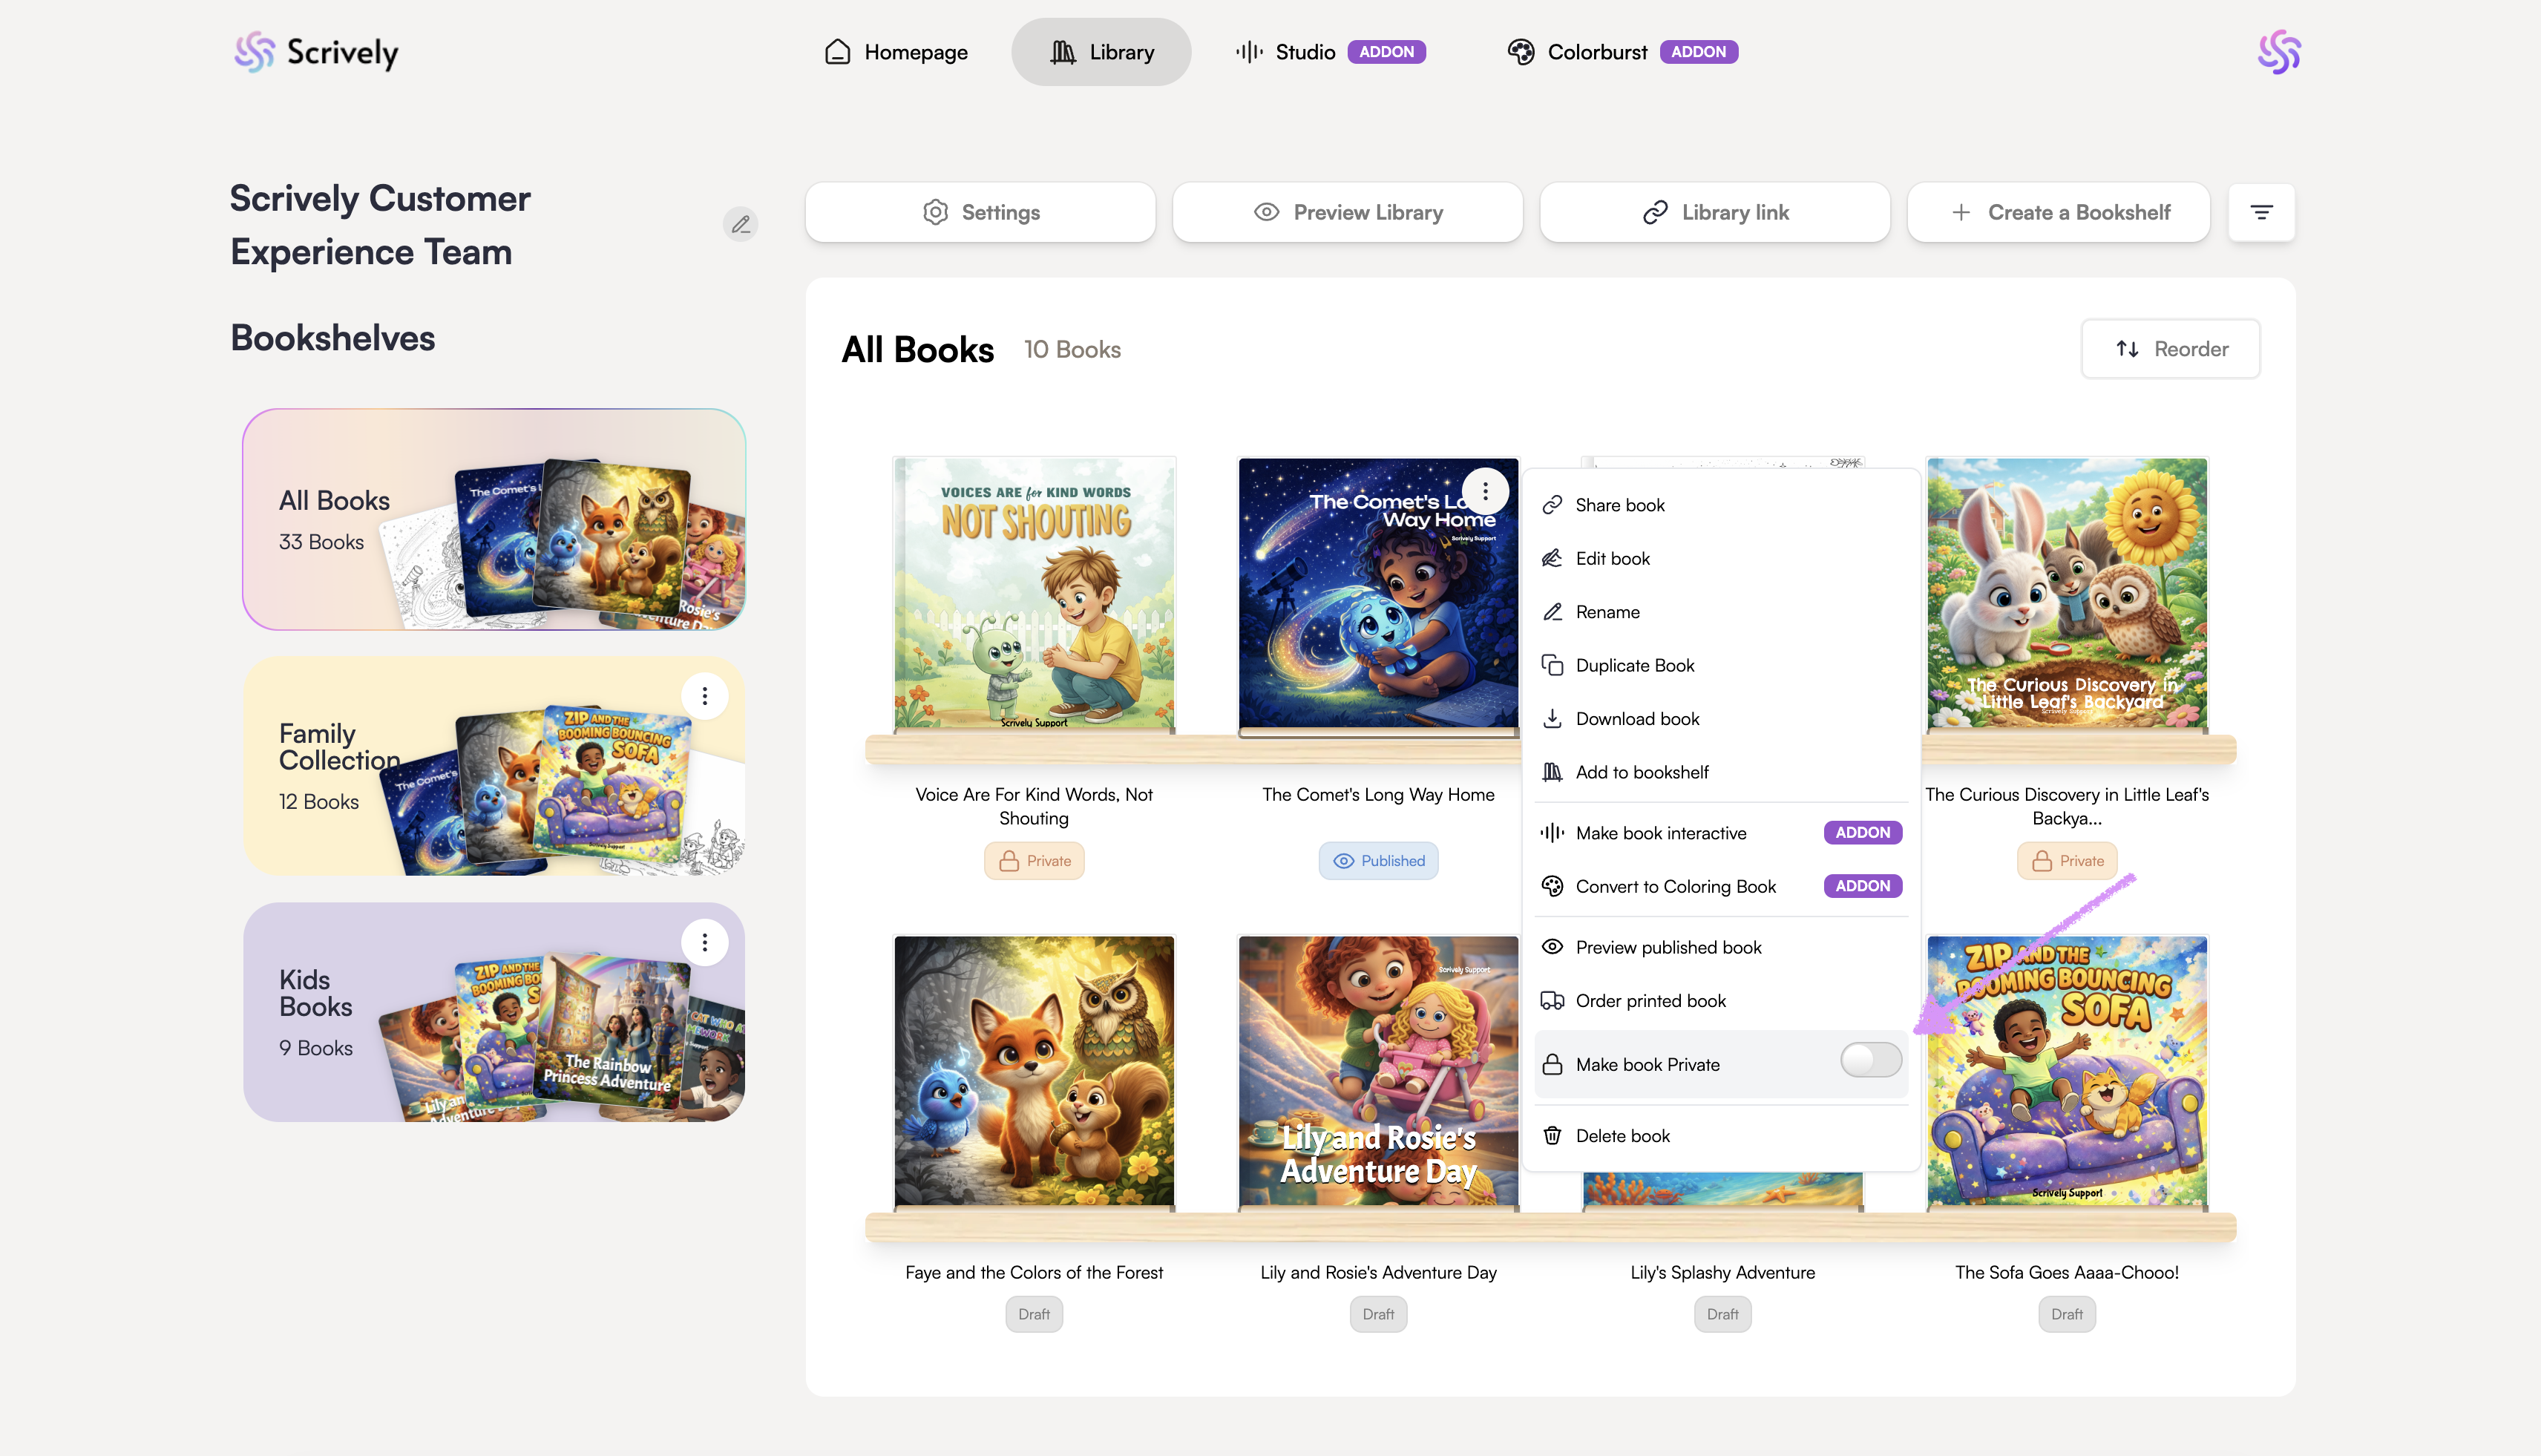Click the Order printed book truck icon
2541x1456 pixels.
(x=1552, y=1001)
